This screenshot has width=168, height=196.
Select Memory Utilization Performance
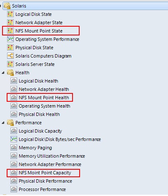(52, 156)
